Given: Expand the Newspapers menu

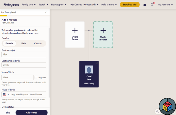Looking at the screenshot, I should [x=59, y=5].
